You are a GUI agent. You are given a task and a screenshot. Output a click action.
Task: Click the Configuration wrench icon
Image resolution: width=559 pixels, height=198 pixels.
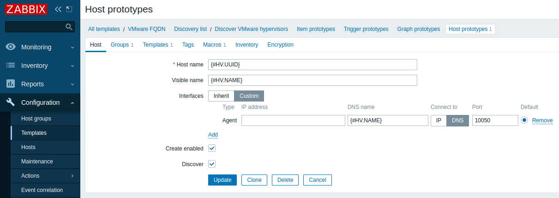click(x=11, y=102)
